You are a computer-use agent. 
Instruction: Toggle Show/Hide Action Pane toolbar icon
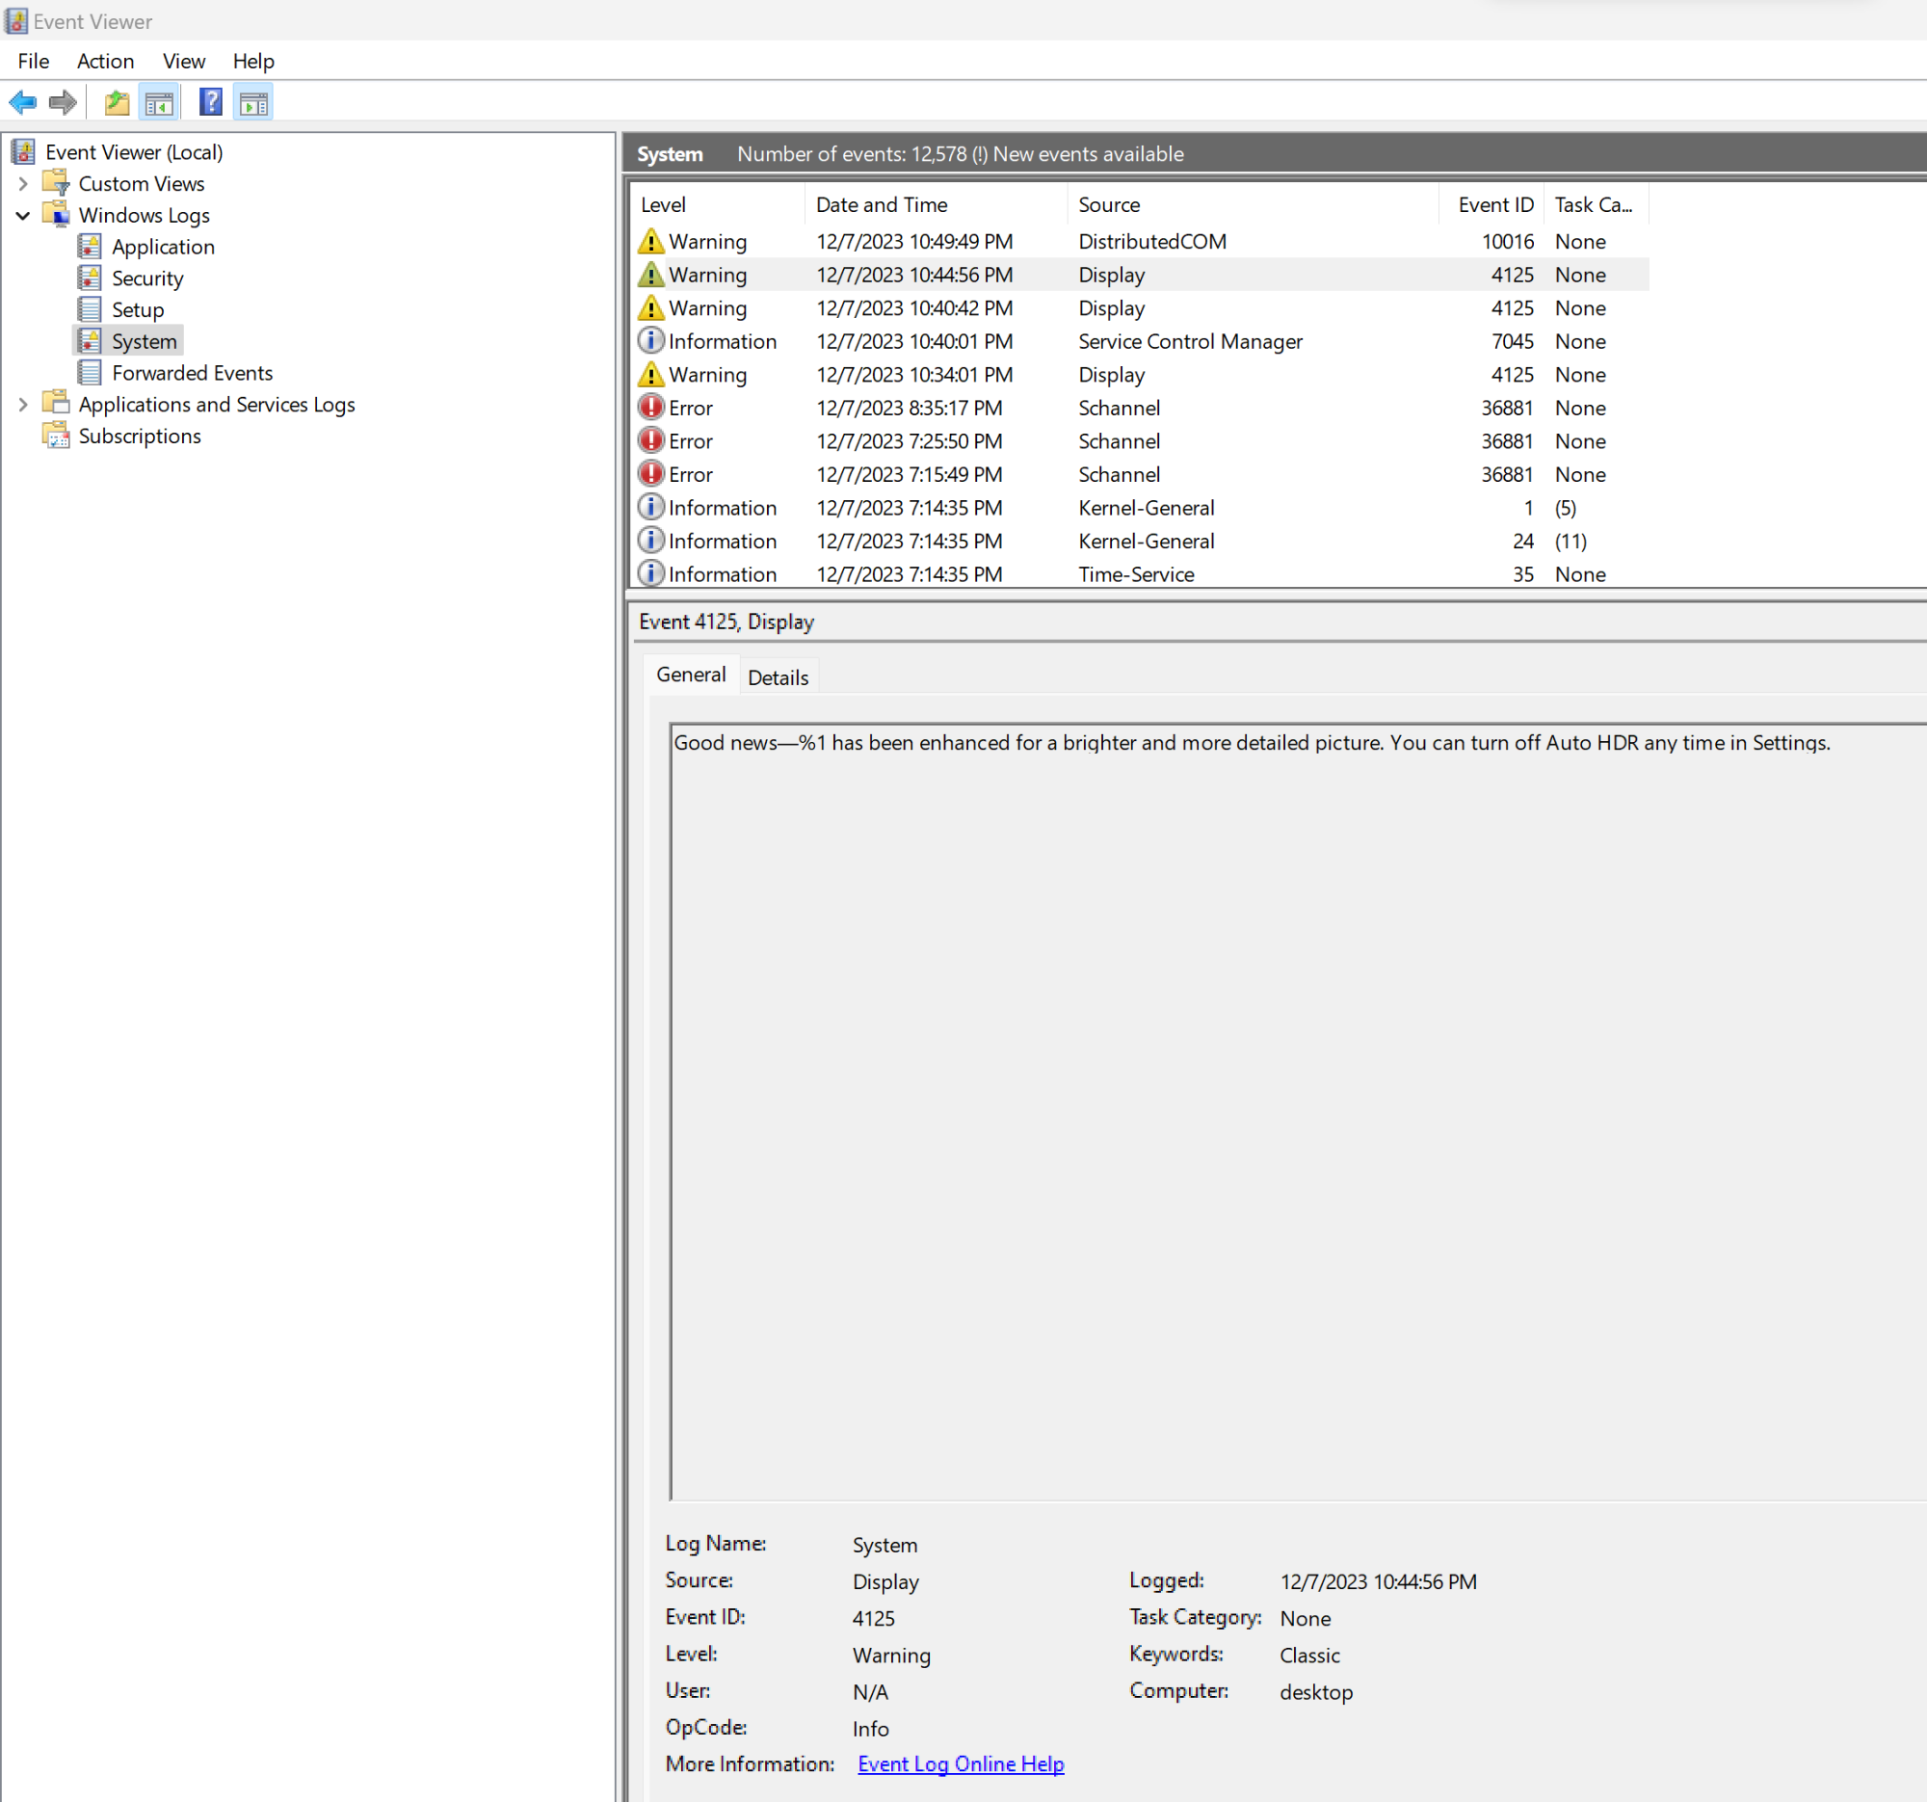(x=253, y=102)
